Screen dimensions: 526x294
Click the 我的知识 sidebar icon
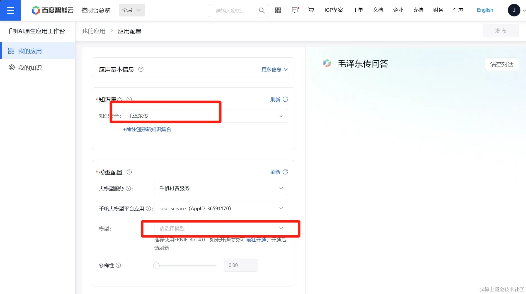(12, 67)
